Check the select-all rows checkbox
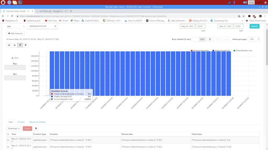Viewport: 268px width, 150px height. (8, 134)
